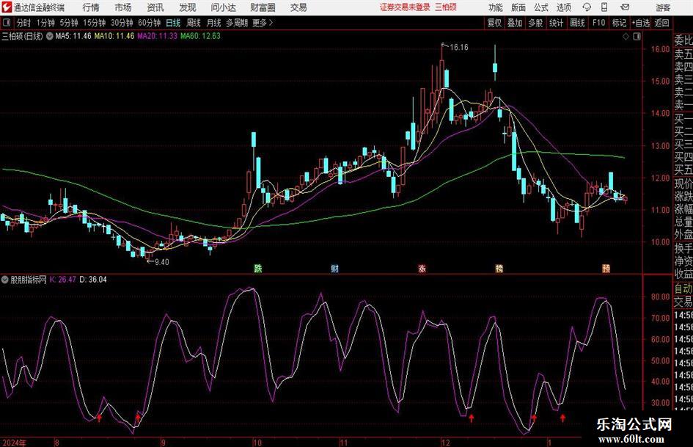
Task: Click the K: 26.47 indicator value
Action: tap(63, 280)
